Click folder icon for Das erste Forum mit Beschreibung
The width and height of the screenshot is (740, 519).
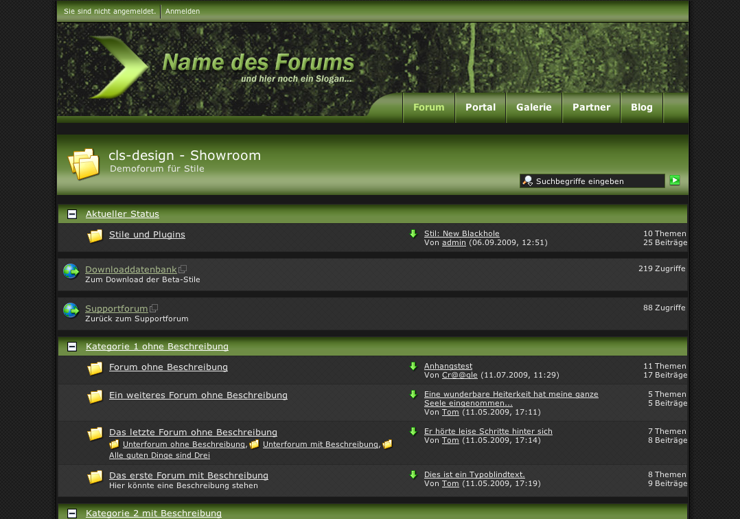95,477
